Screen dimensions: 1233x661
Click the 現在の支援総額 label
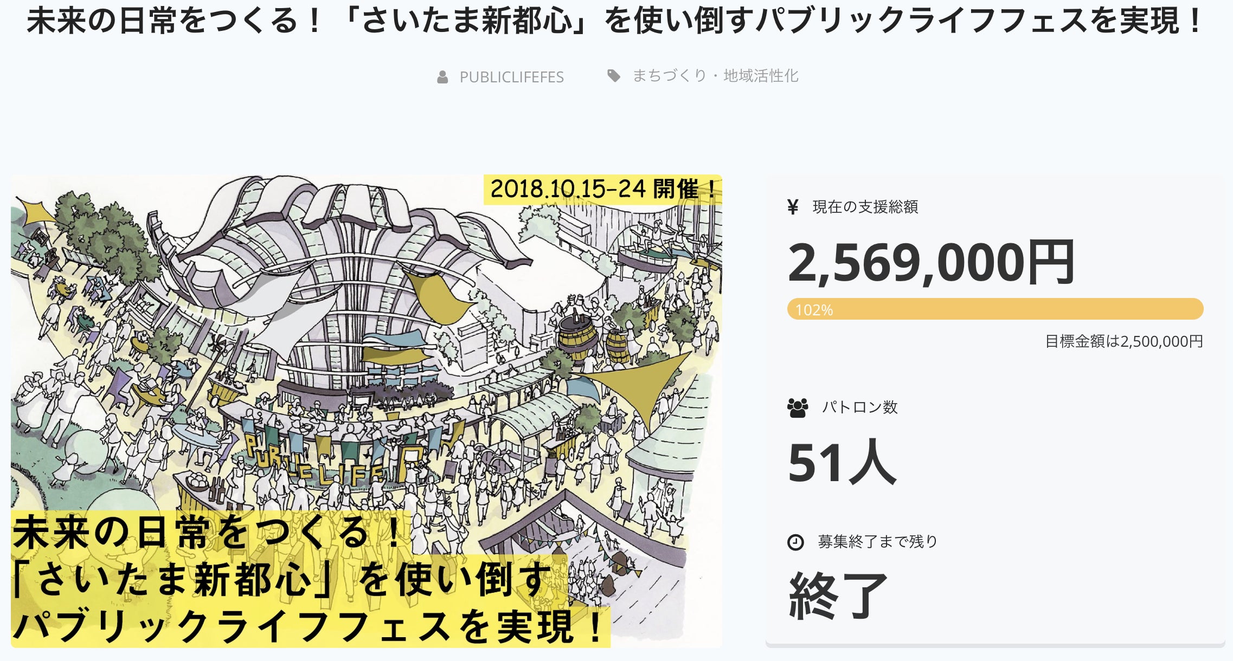tap(865, 207)
